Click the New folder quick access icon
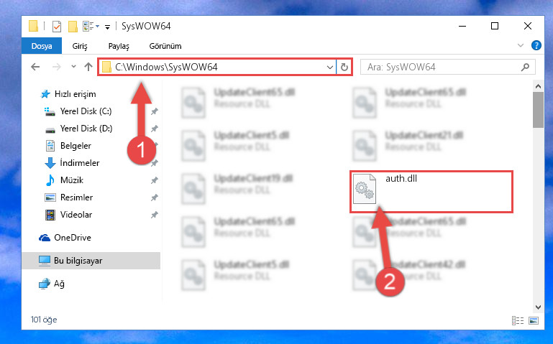The height and width of the screenshot is (344, 553). click(x=73, y=26)
